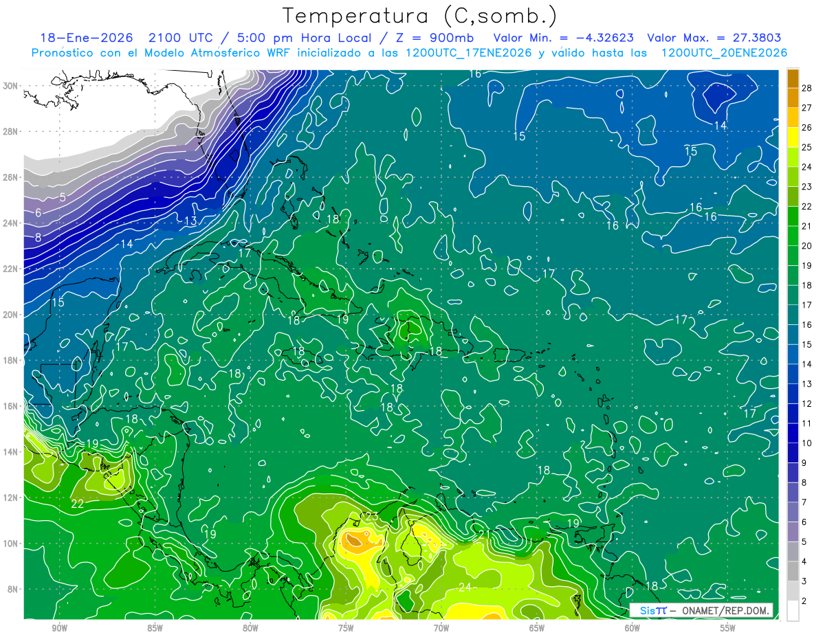Click the orange color scale segment between 27 and 28

click(793, 98)
